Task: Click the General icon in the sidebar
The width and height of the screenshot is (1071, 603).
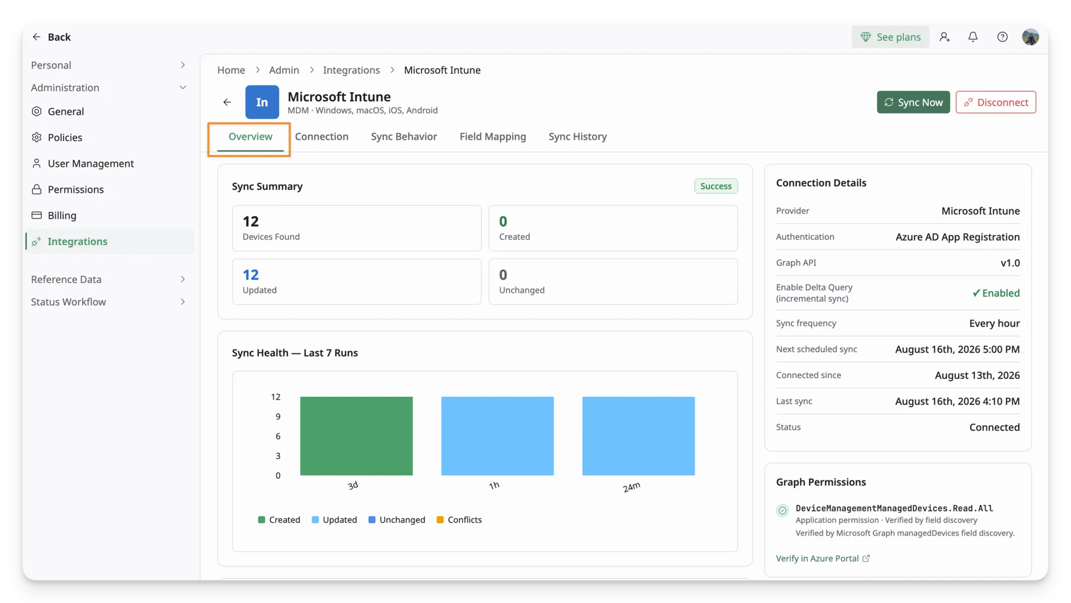Action: 37,111
